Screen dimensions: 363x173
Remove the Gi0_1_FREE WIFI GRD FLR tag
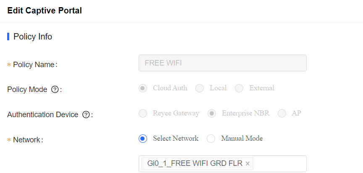tap(247, 164)
